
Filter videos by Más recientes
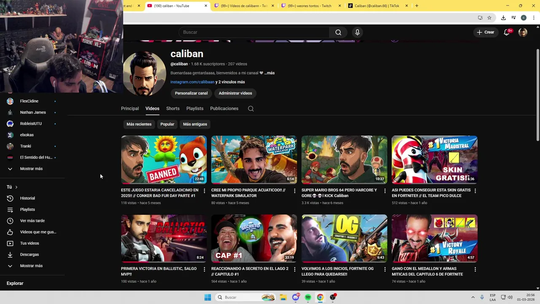tap(139, 124)
